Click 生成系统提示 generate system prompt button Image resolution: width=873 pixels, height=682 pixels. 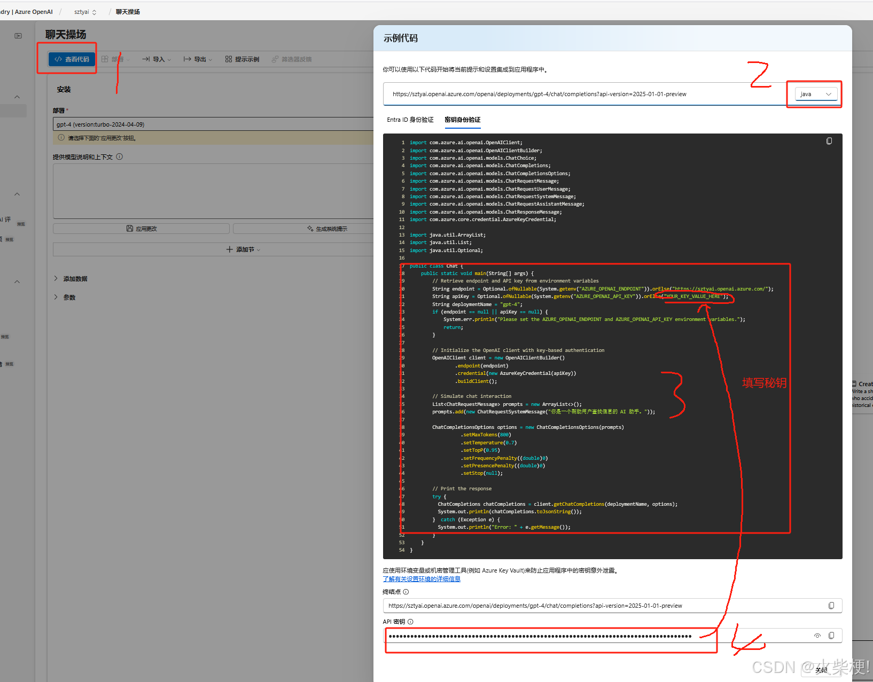click(326, 229)
